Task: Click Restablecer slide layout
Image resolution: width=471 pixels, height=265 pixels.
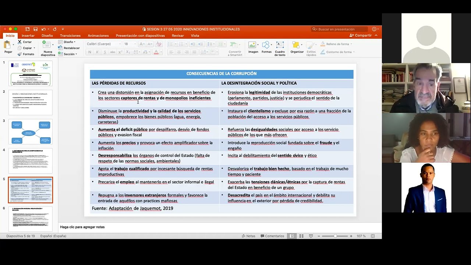Action: point(69,48)
